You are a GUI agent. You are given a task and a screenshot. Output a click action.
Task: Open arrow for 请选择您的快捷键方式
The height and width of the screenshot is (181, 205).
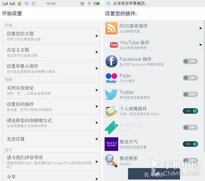click(97, 123)
